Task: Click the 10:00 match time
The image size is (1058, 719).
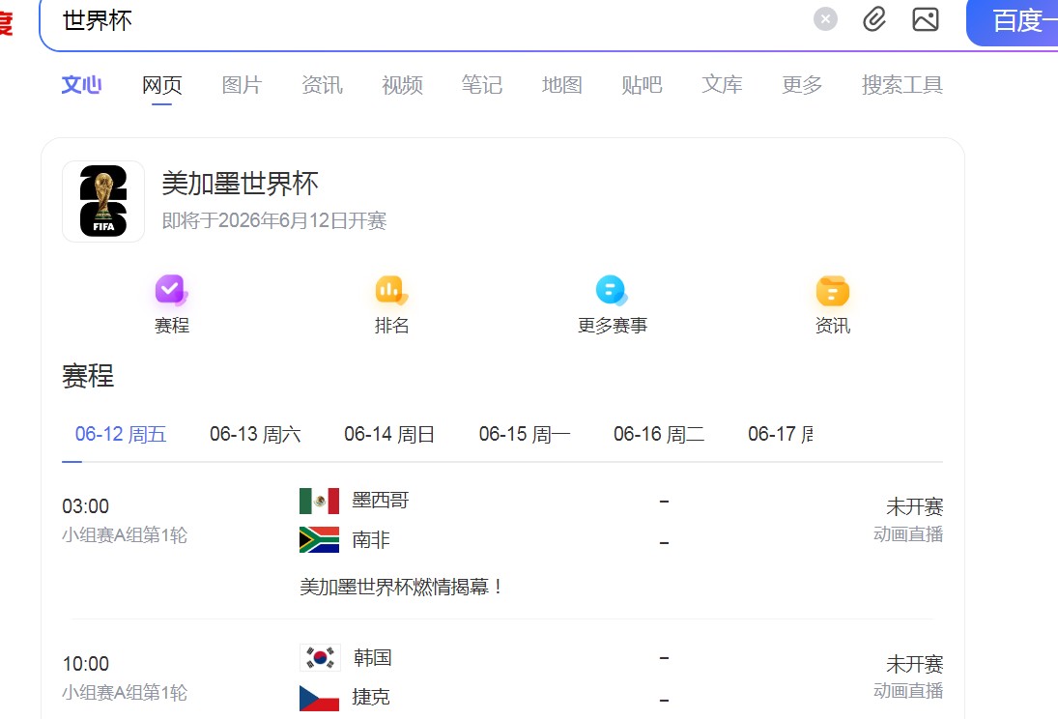Action: point(86,664)
